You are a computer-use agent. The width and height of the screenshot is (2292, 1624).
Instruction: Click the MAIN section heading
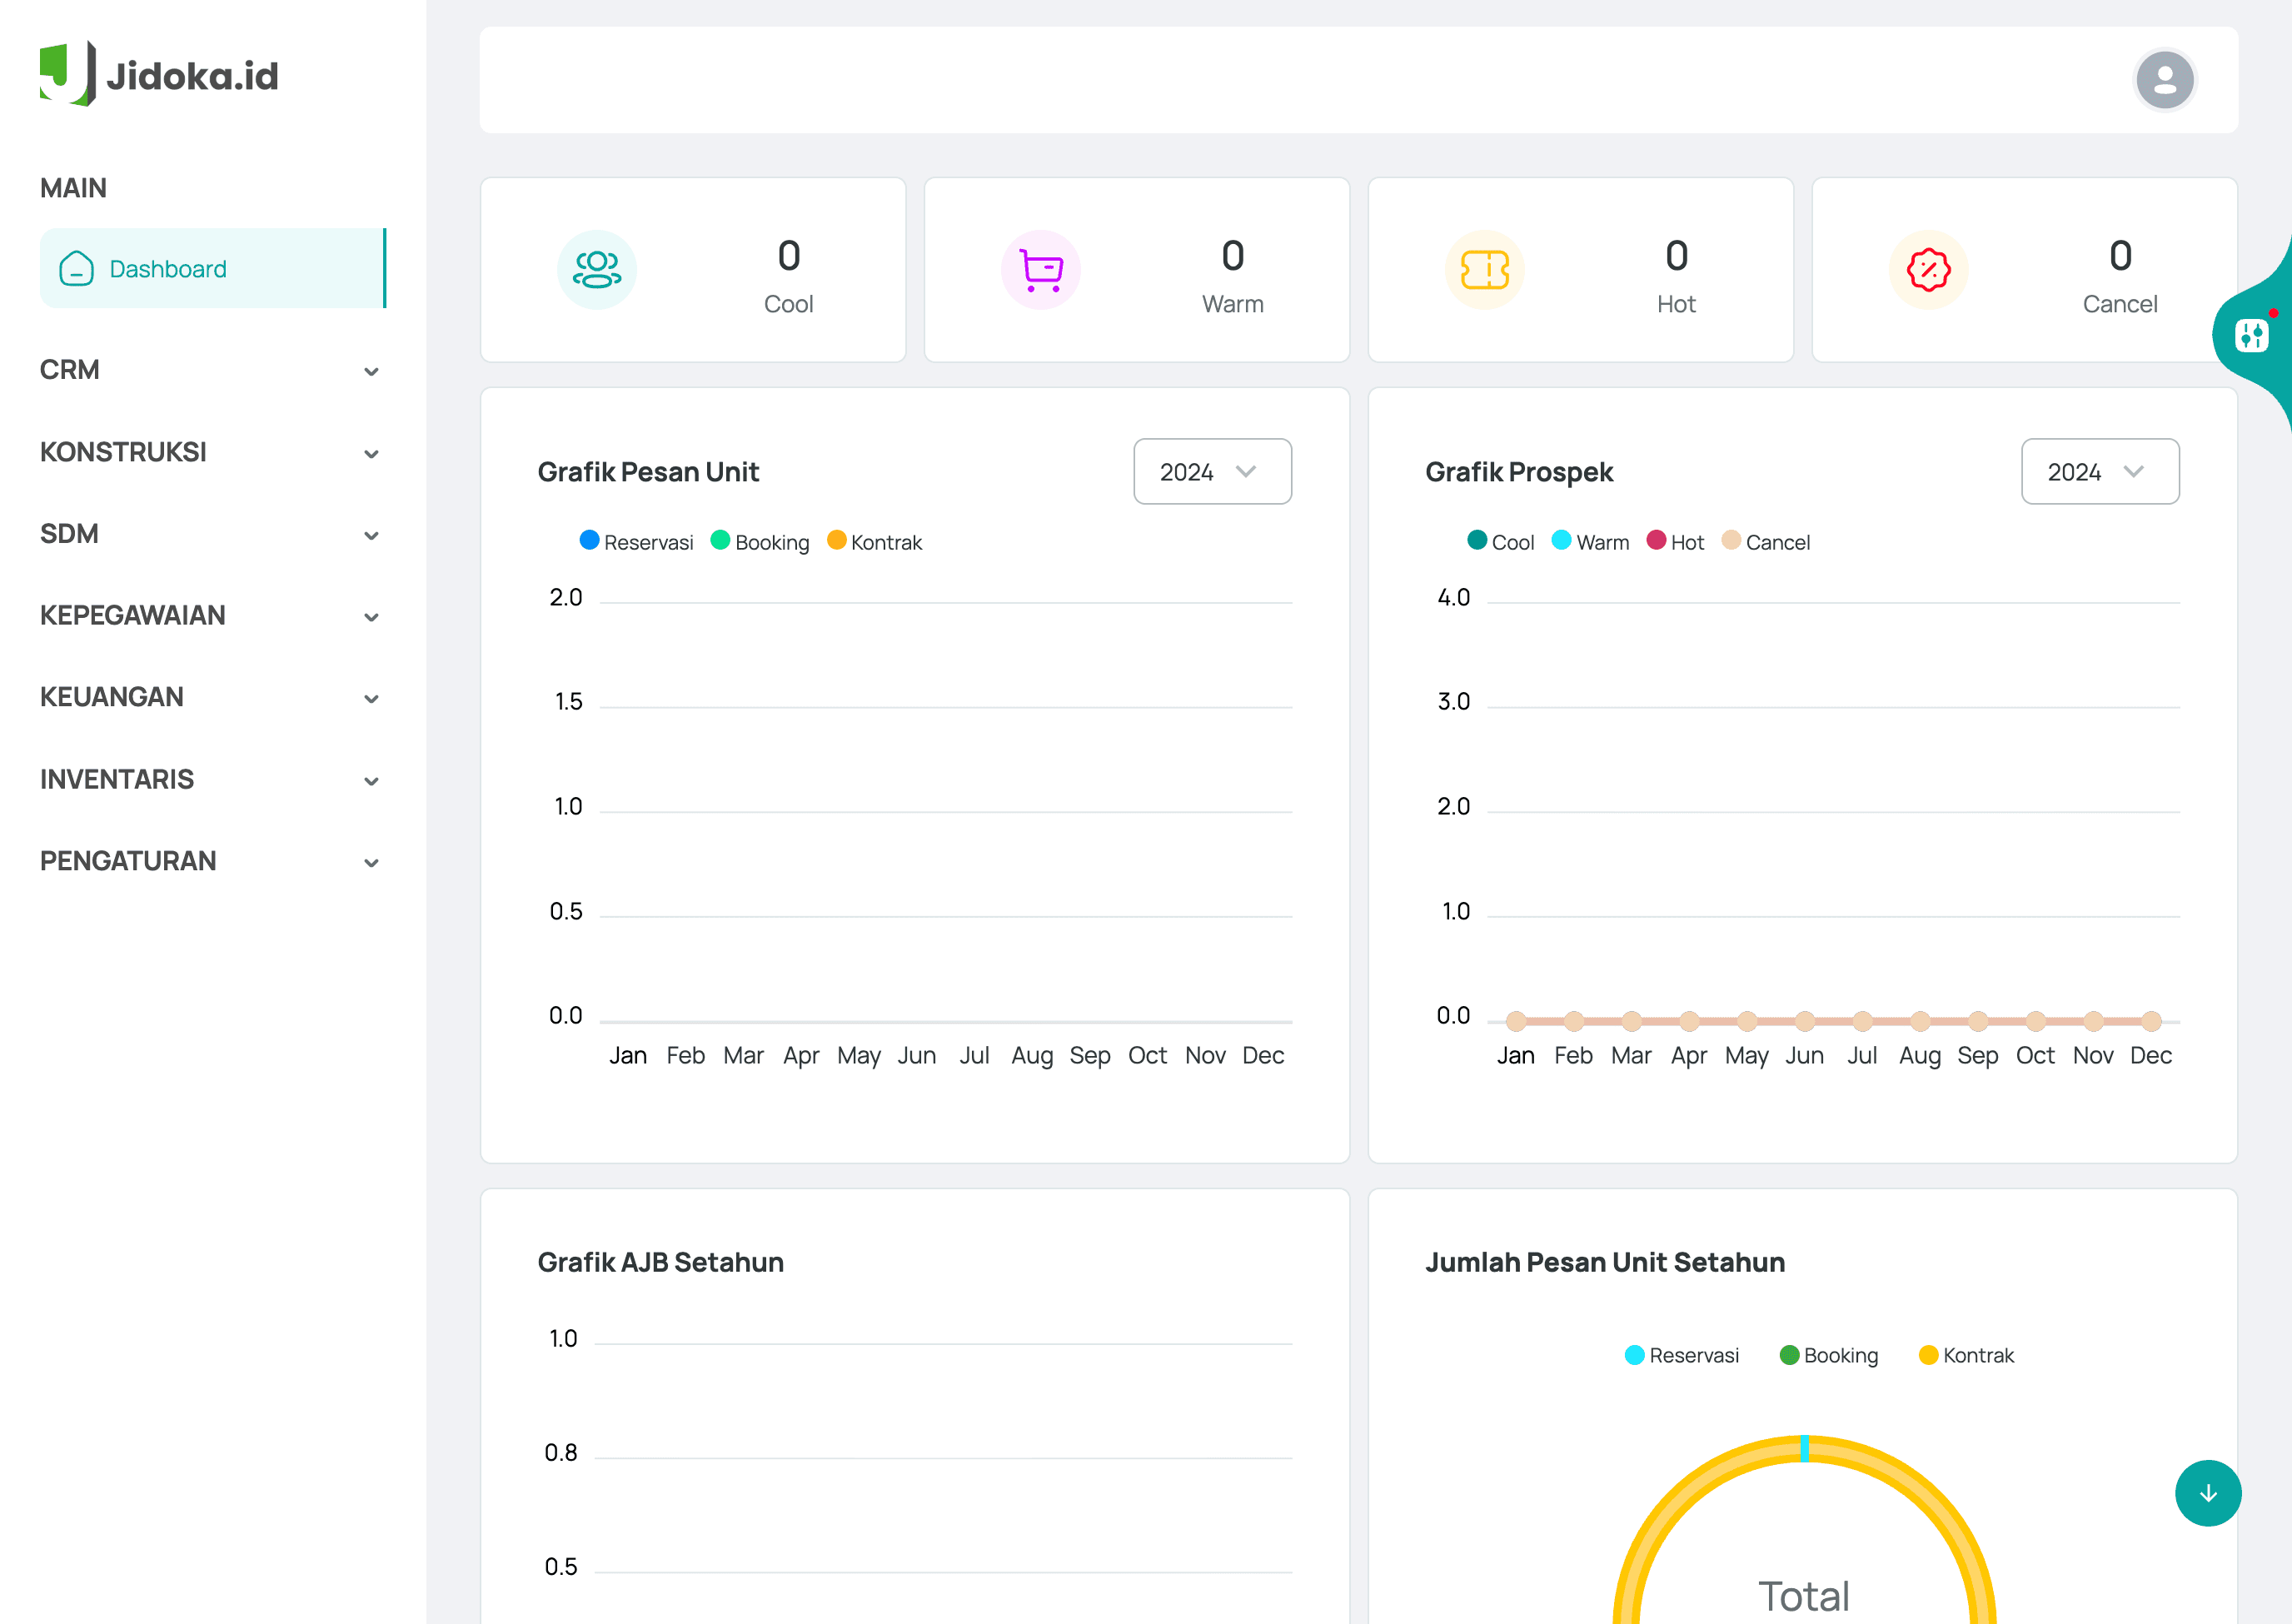tap(73, 188)
